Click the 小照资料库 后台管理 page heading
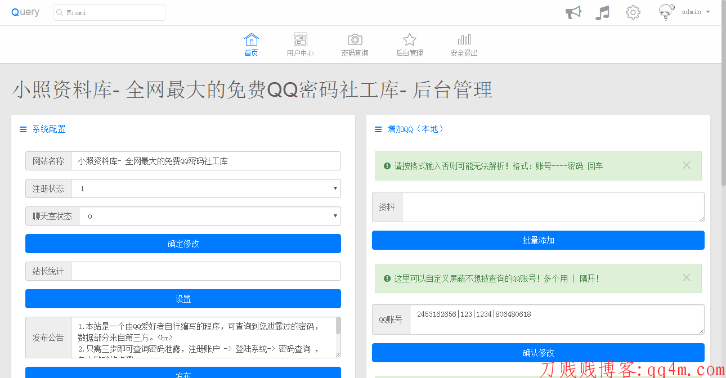 pos(253,90)
